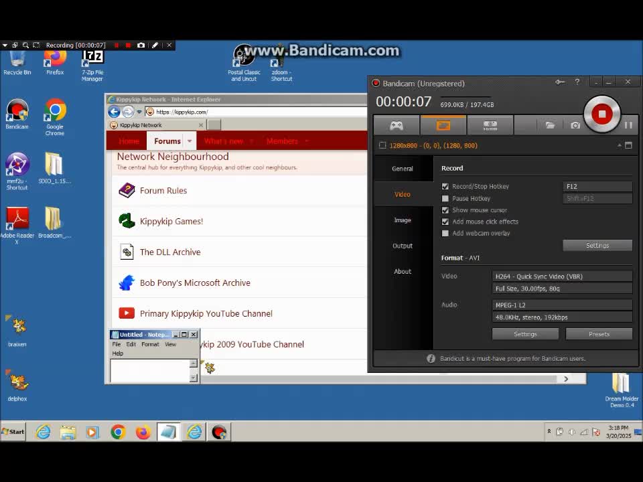The height and width of the screenshot is (482, 643).
Task: Enable Add webcam overlay checkbox
Action: [445, 233]
